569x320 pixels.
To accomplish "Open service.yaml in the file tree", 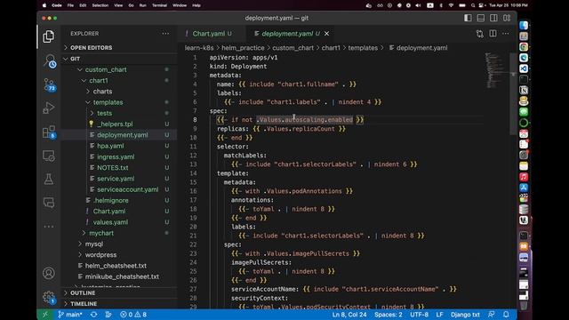I will tap(116, 178).
